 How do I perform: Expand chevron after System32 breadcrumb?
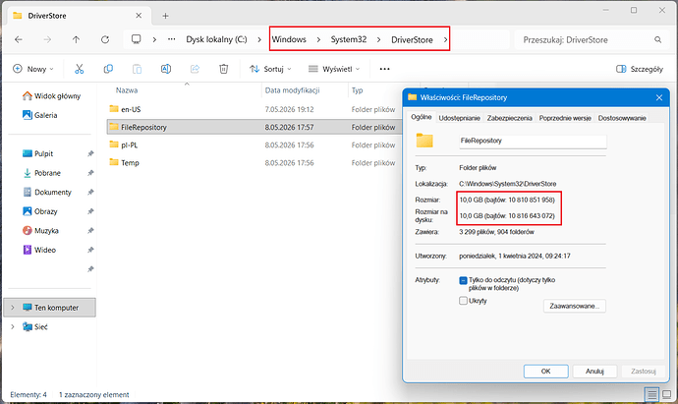378,39
